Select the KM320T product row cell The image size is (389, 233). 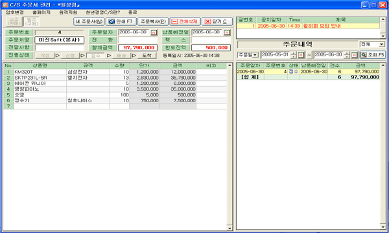(40, 72)
